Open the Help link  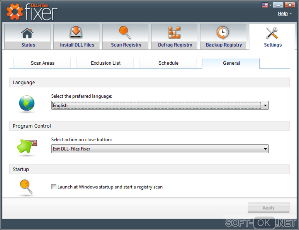[x=283, y=13]
